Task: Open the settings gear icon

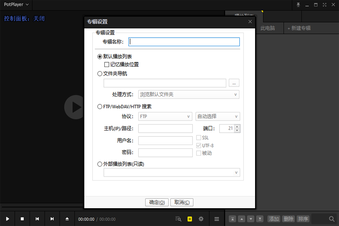Action: [201, 219]
